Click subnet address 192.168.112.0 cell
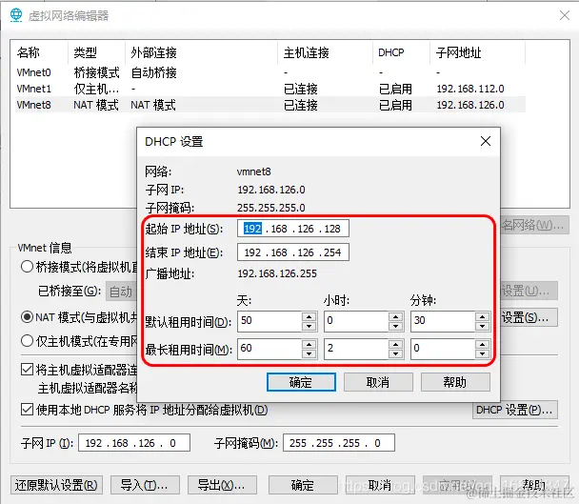Viewport: 579px width, 504px height. point(470,89)
